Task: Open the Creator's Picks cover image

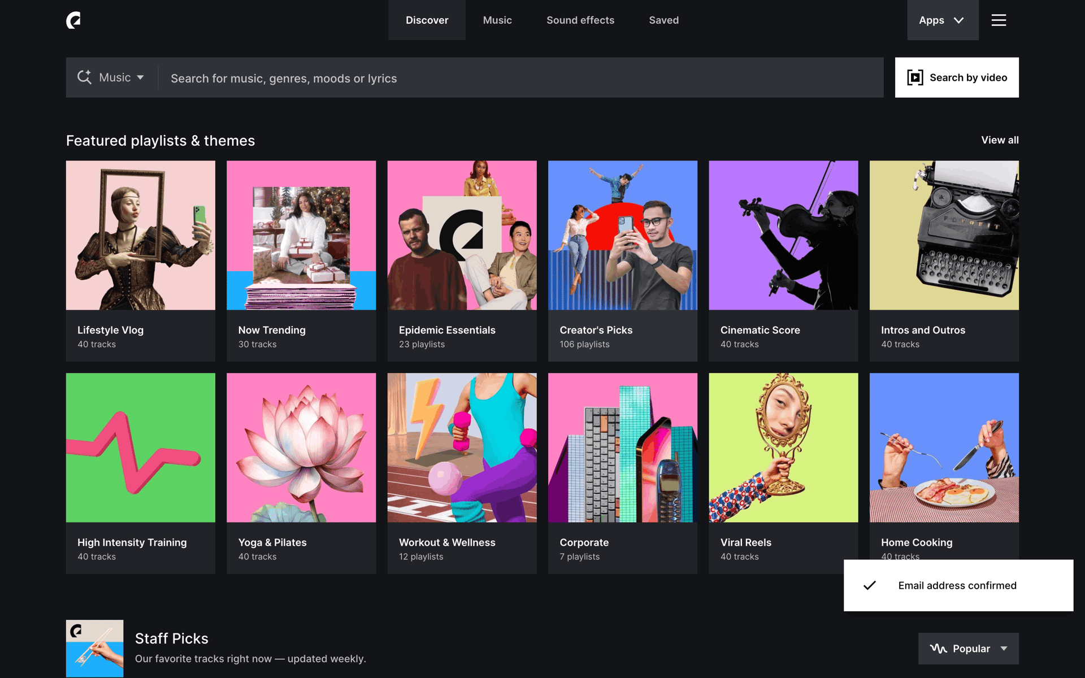Action: 623,235
